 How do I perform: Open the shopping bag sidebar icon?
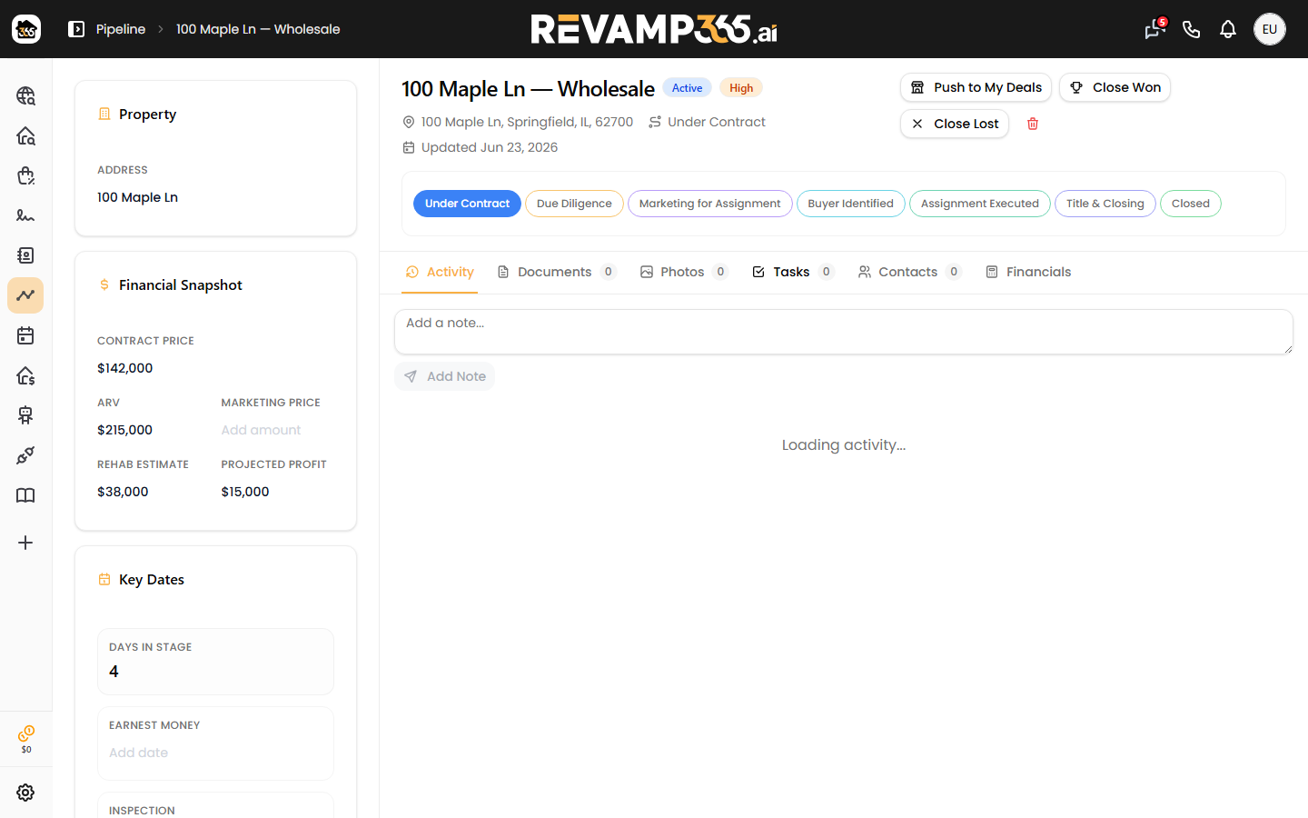point(25,175)
